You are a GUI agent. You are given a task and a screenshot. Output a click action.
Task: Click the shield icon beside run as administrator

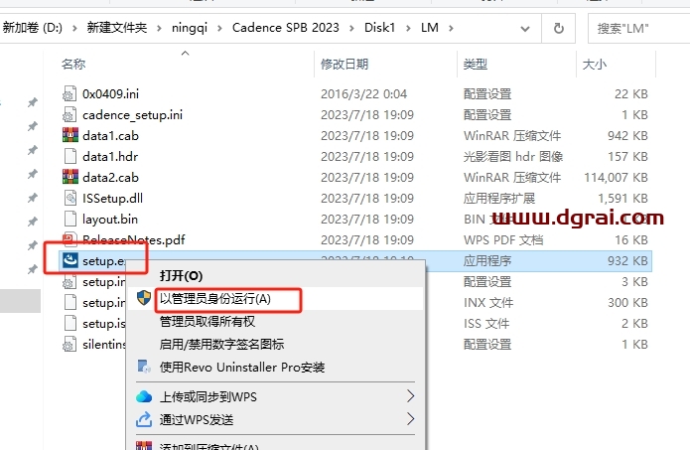tap(144, 298)
